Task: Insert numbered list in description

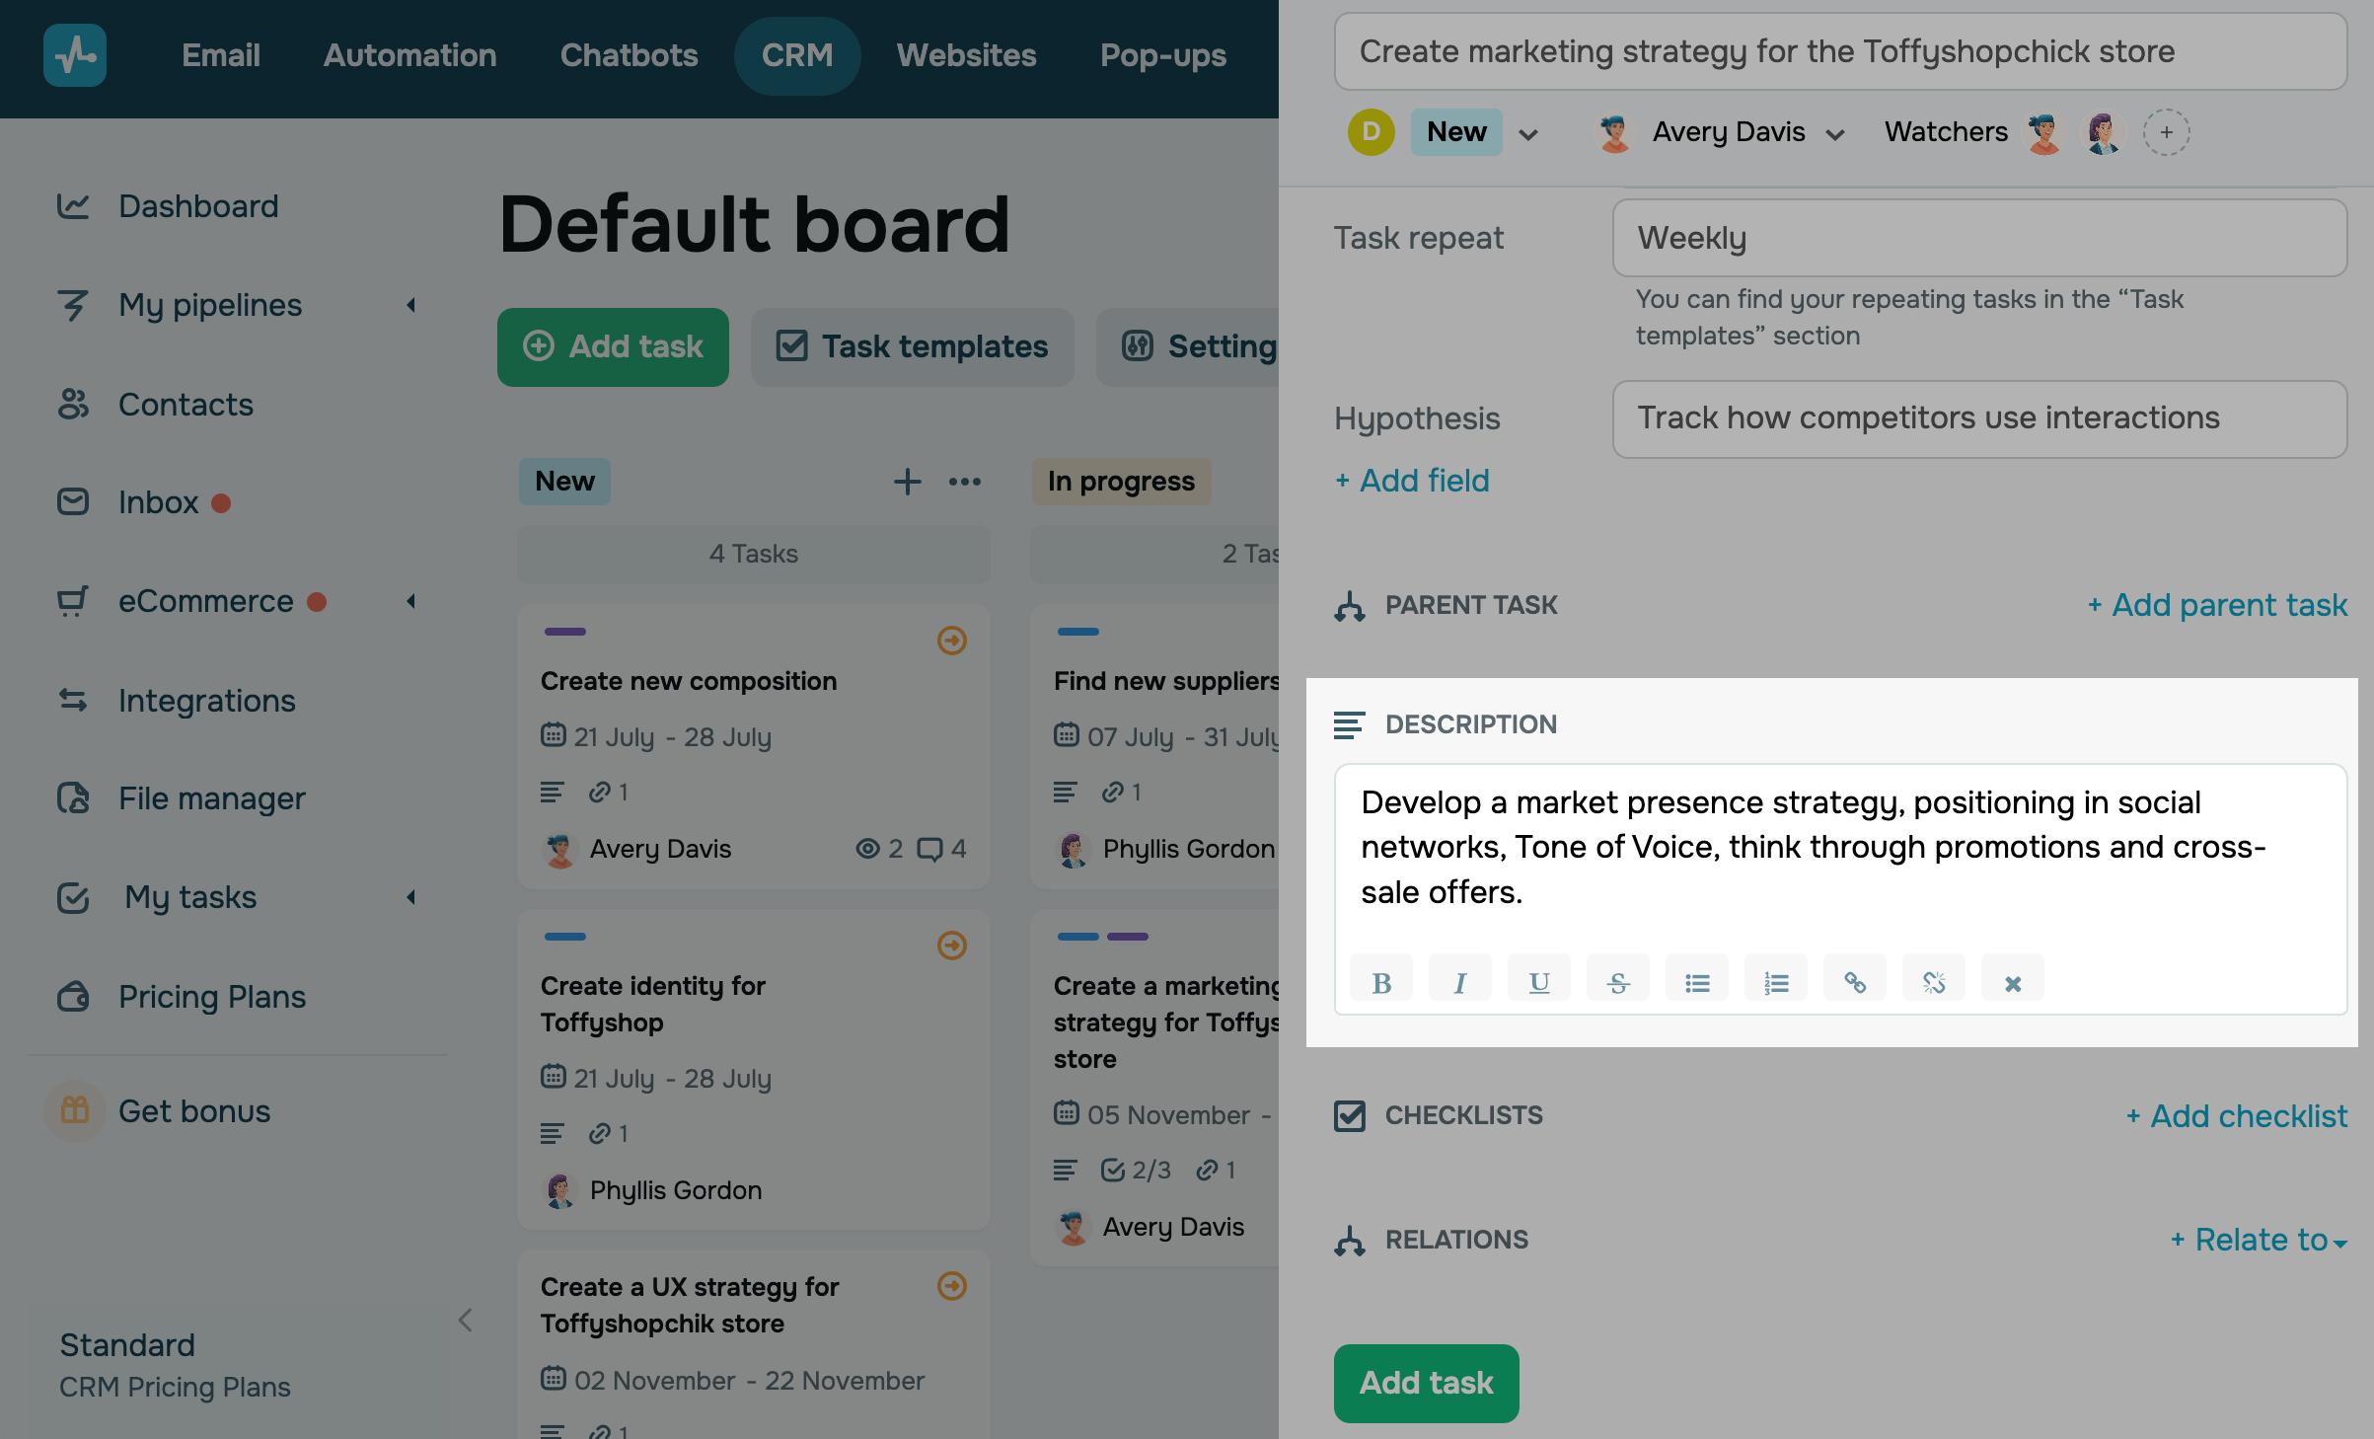Action: [x=1775, y=982]
